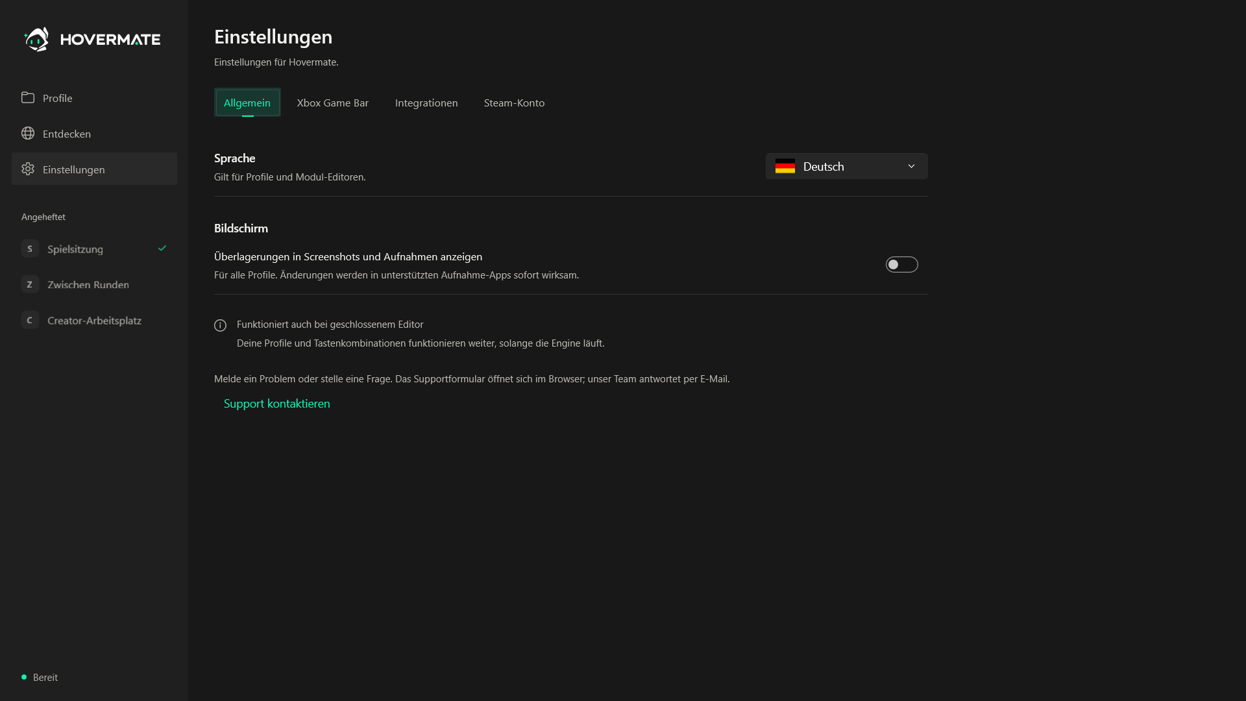Click the Sprache heading

235,158
